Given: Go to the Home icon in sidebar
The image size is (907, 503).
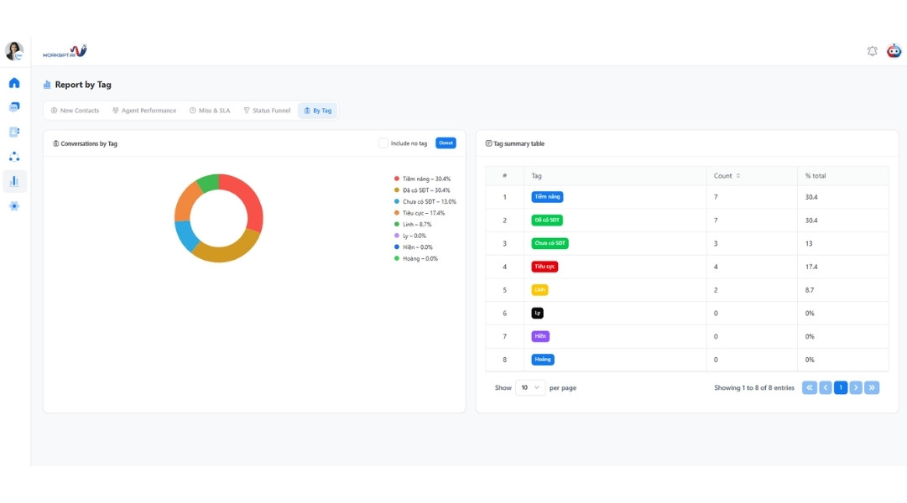Looking at the screenshot, I should 14,83.
